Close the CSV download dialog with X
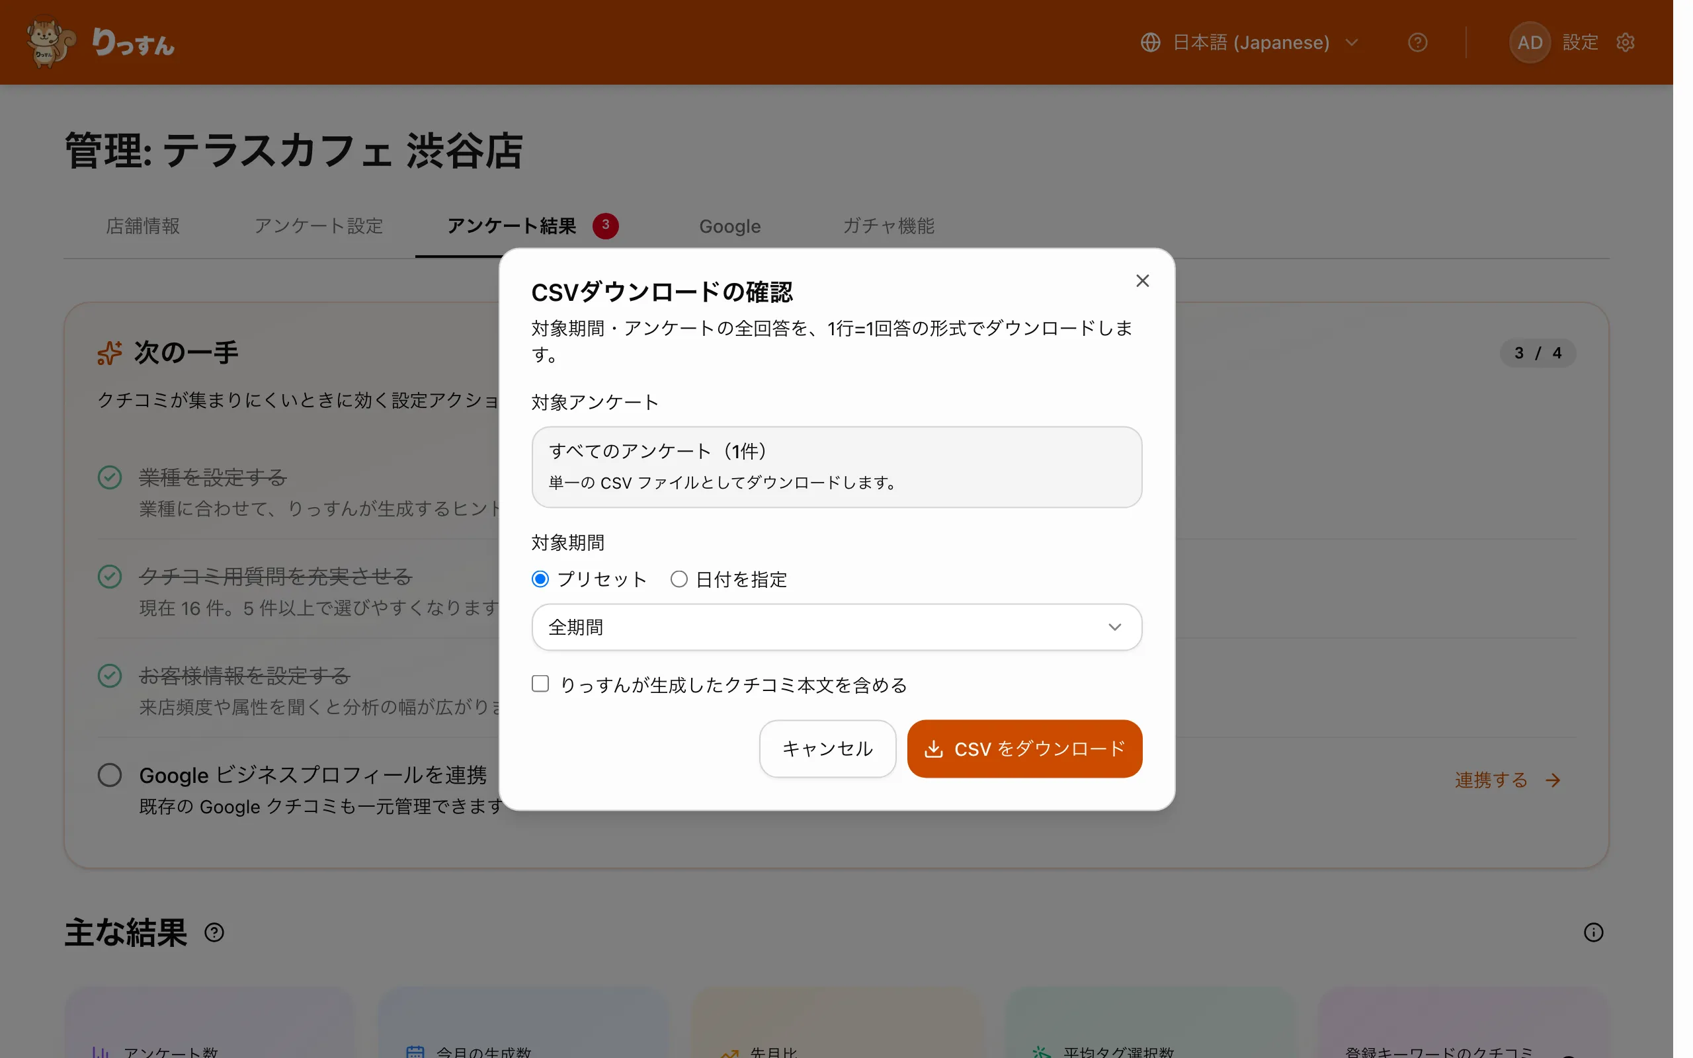The image size is (1693, 1058). click(1142, 280)
